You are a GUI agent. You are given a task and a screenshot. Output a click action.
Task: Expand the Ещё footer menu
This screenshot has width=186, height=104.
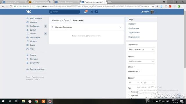coord(37,80)
